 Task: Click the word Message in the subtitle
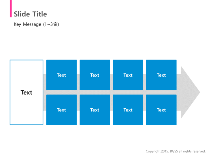[x=32, y=24]
